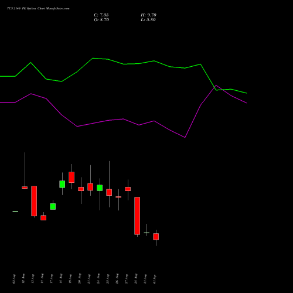Click the purple indicator line lowest point

pos(185,138)
